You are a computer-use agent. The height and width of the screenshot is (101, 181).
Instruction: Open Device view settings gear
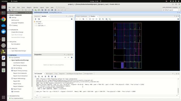click(178, 19)
